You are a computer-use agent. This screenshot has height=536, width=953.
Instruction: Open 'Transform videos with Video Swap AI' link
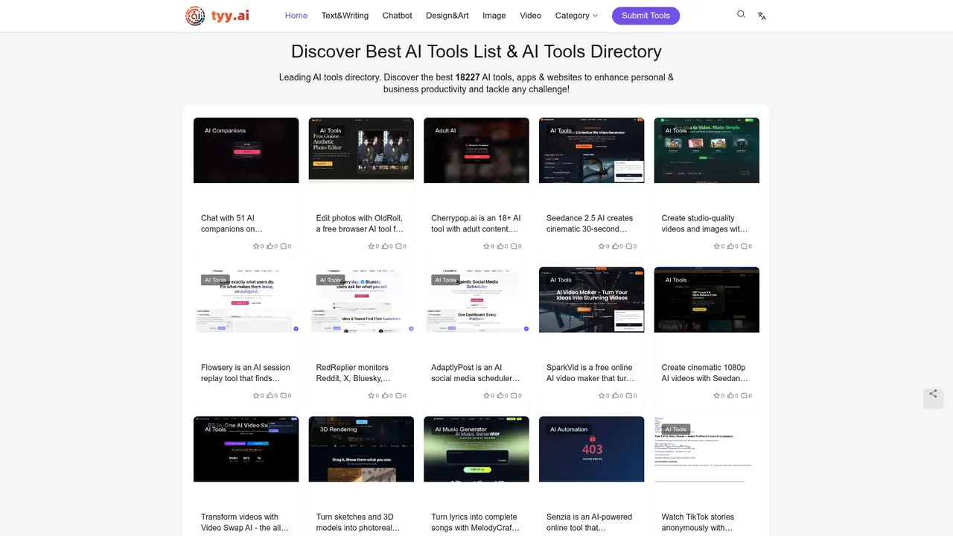click(x=245, y=522)
